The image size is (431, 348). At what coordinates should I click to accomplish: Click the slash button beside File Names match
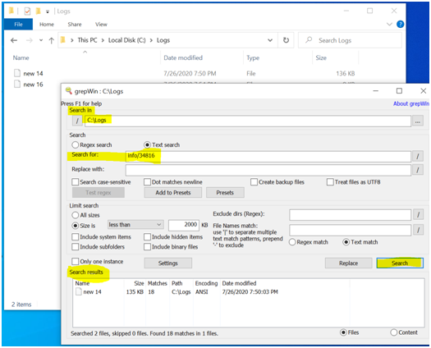click(x=418, y=230)
